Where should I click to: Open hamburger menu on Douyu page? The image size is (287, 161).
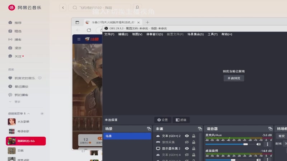click(x=79, y=39)
